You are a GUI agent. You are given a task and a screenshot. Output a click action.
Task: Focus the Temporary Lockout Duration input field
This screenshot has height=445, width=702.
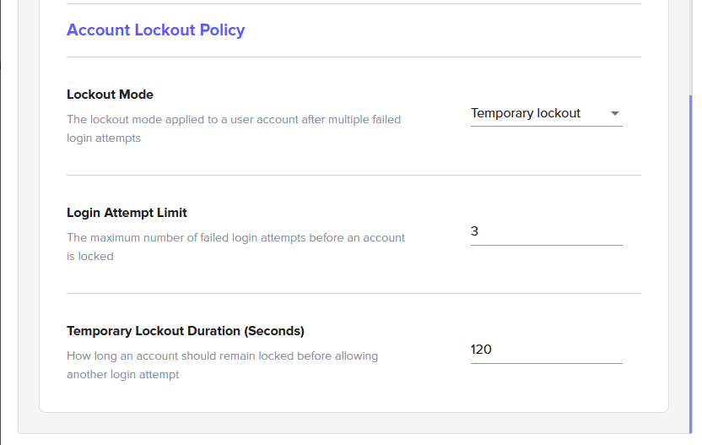tap(546, 350)
